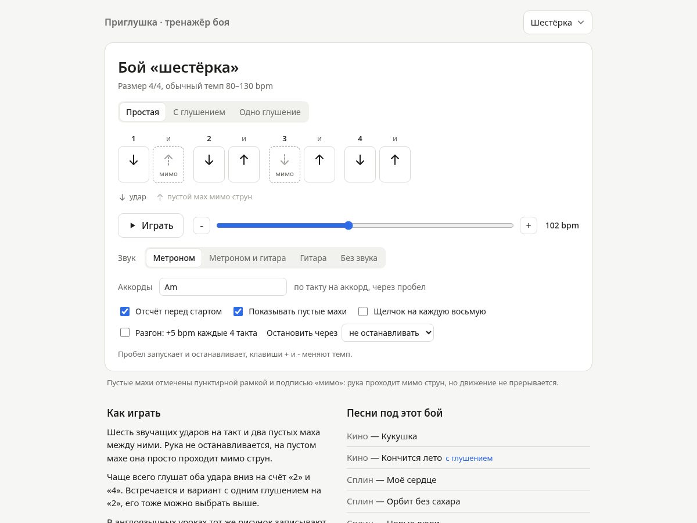Click the up-stroke arrow after beat 4
Image resolution: width=697 pixels, height=523 pixels.
[395, 164]
